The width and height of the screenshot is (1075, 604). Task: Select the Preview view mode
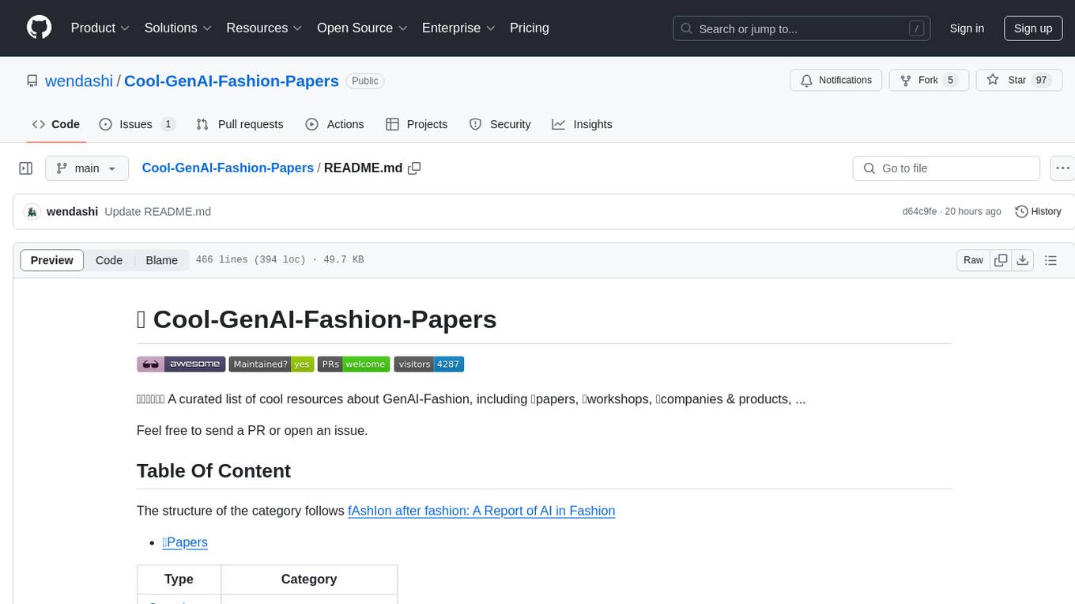pyautogui.click(x=52, y=260)
